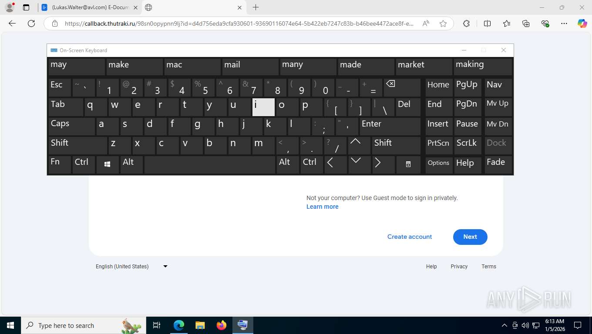
Task: Click the PrtScn key on keyboard
Action: tap(438, 145)
